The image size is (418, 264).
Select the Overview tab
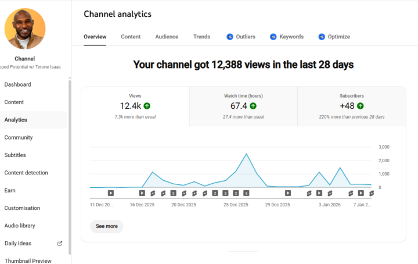coord(95,37)
